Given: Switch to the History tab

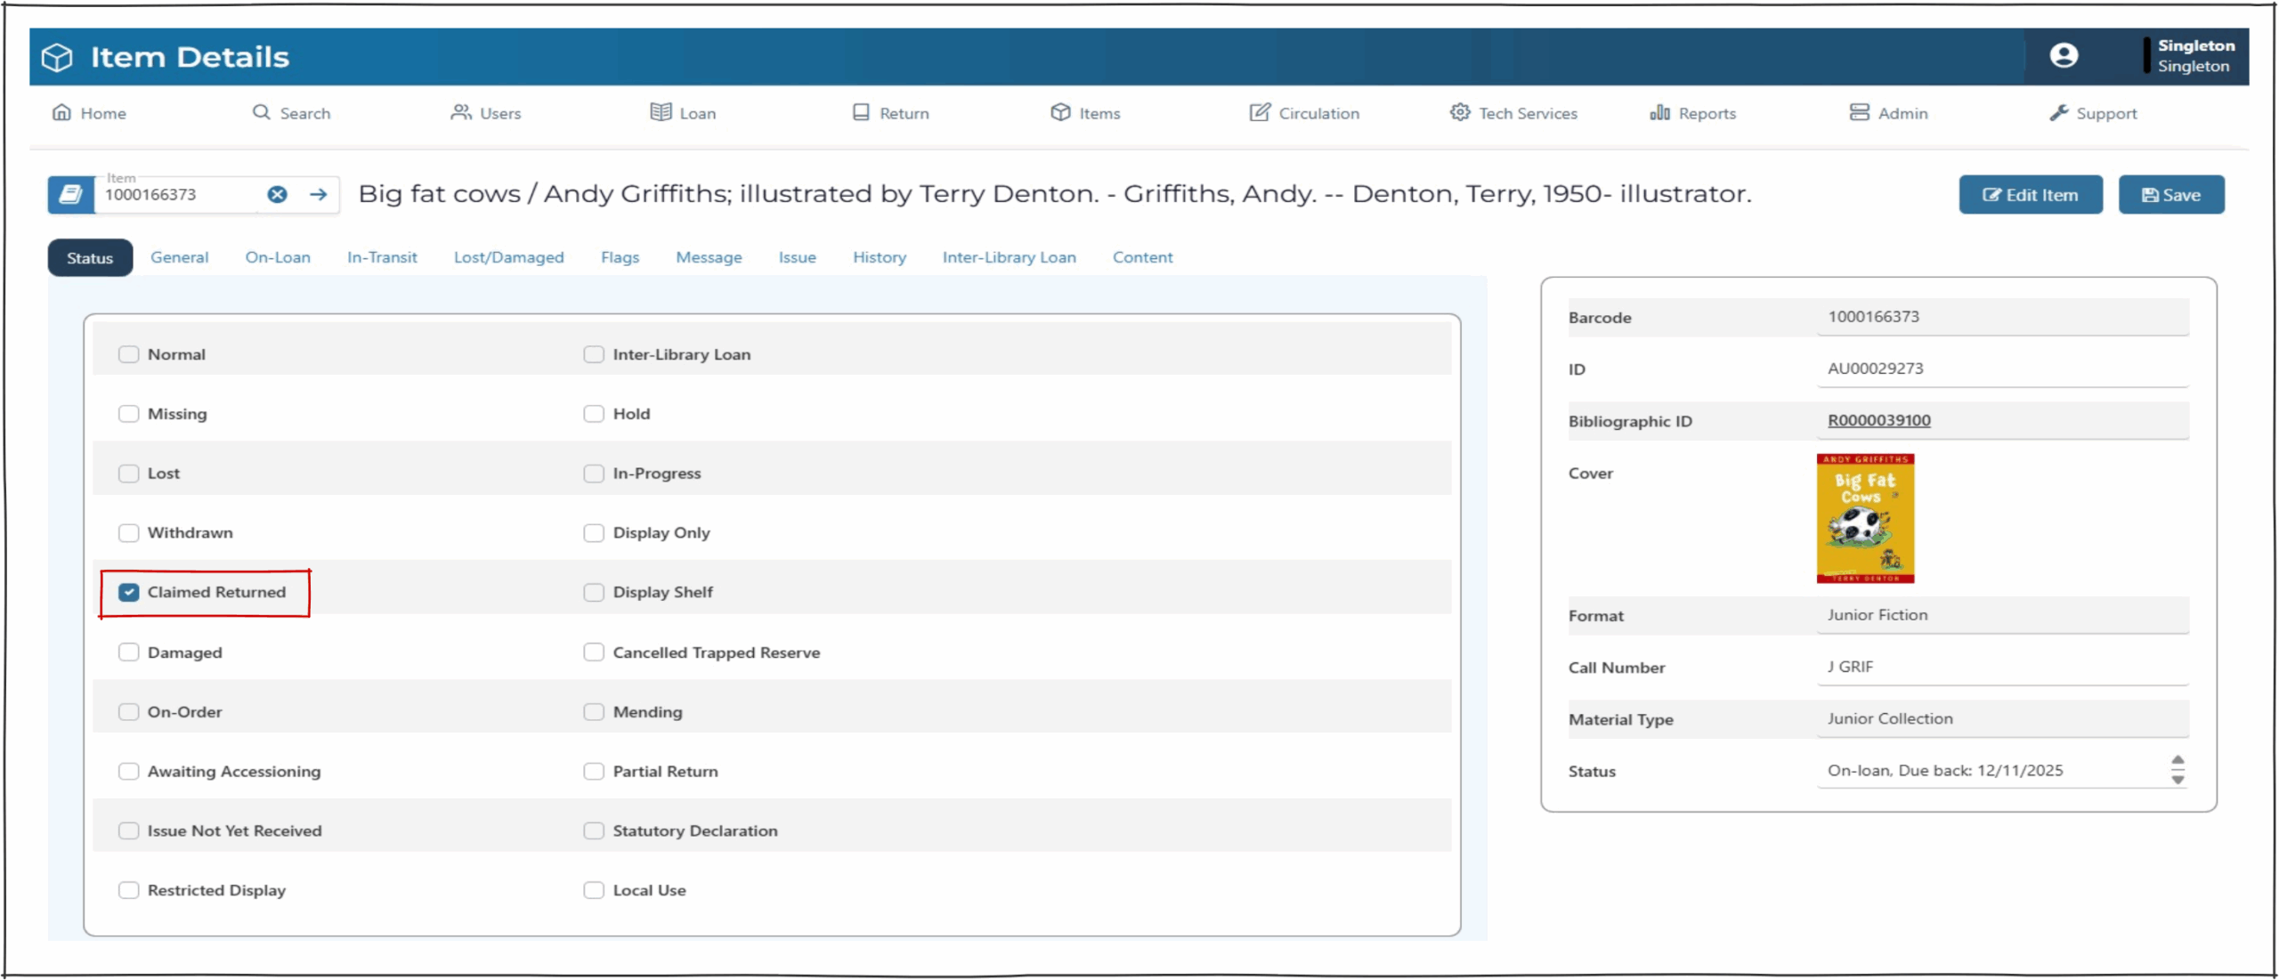Looking at the screenshot, I should click(x=879, y=257).
